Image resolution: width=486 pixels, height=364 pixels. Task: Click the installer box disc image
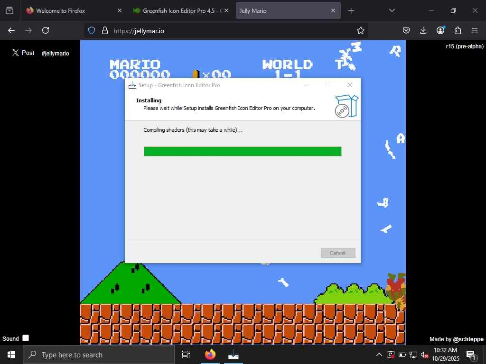pos(346,106)
